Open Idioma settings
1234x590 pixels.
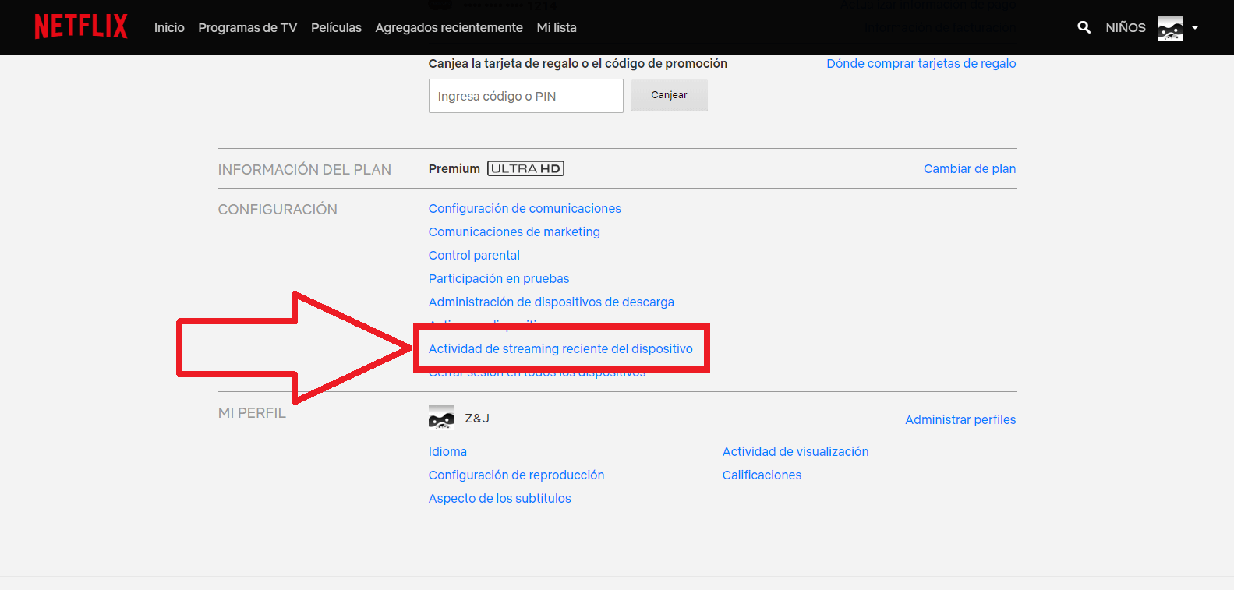click(x=447, y=452)
